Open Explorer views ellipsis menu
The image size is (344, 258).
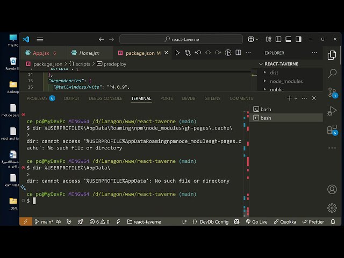[x=314, y=53]
